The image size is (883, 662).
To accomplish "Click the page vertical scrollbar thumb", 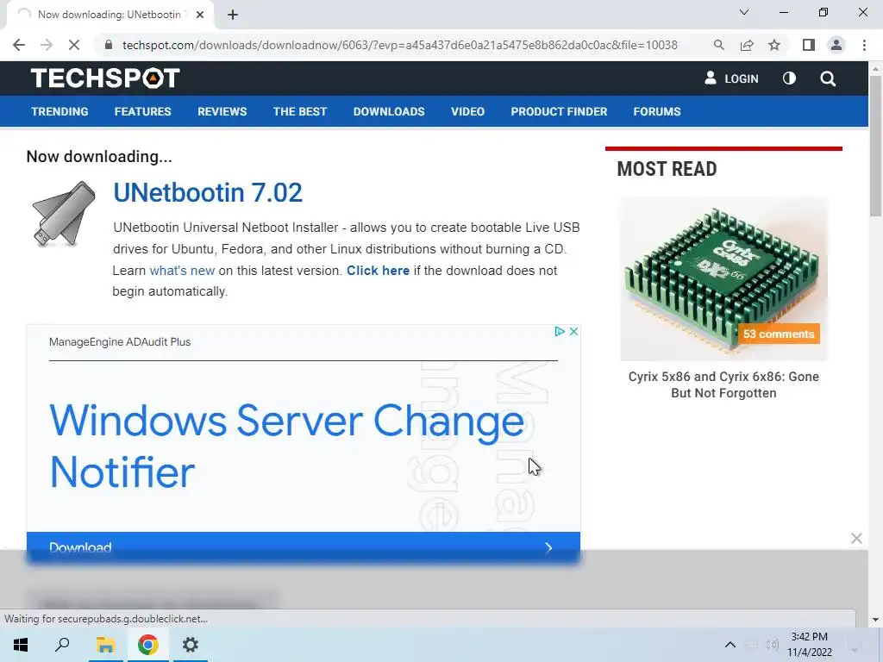I will point(875,145).
